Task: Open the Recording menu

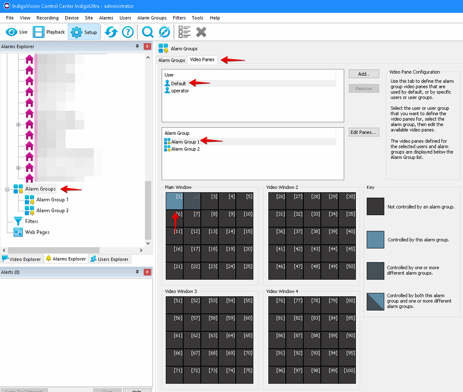Action: tap(47, 18)
